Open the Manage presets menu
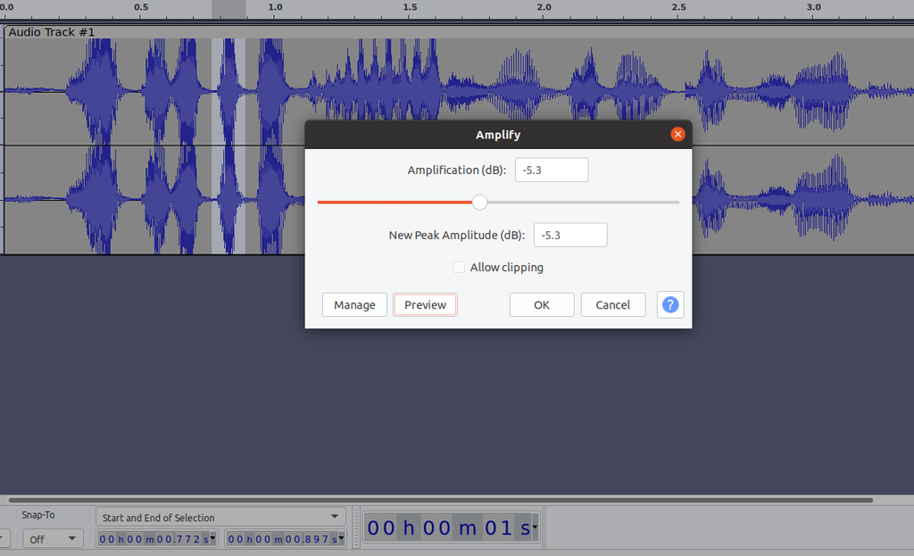Viewport: 914px width, 556px height. point(354,304)
